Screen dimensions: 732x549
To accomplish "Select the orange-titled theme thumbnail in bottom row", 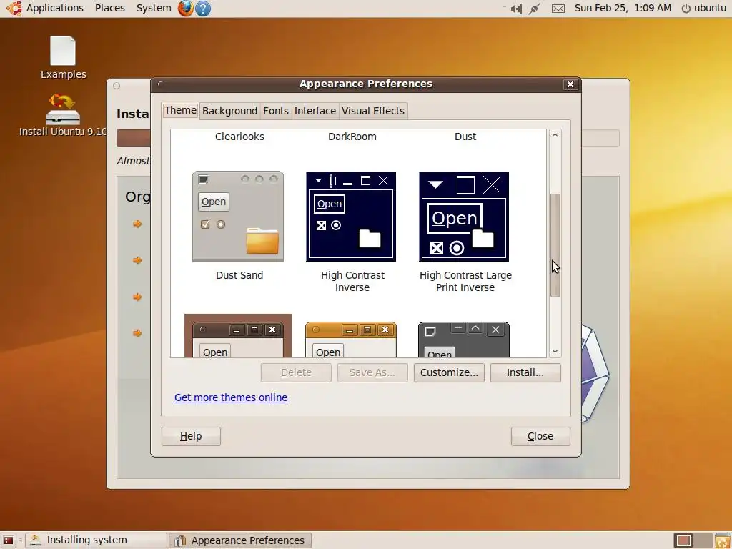I will pyautogui.click(x=351, y=340).
